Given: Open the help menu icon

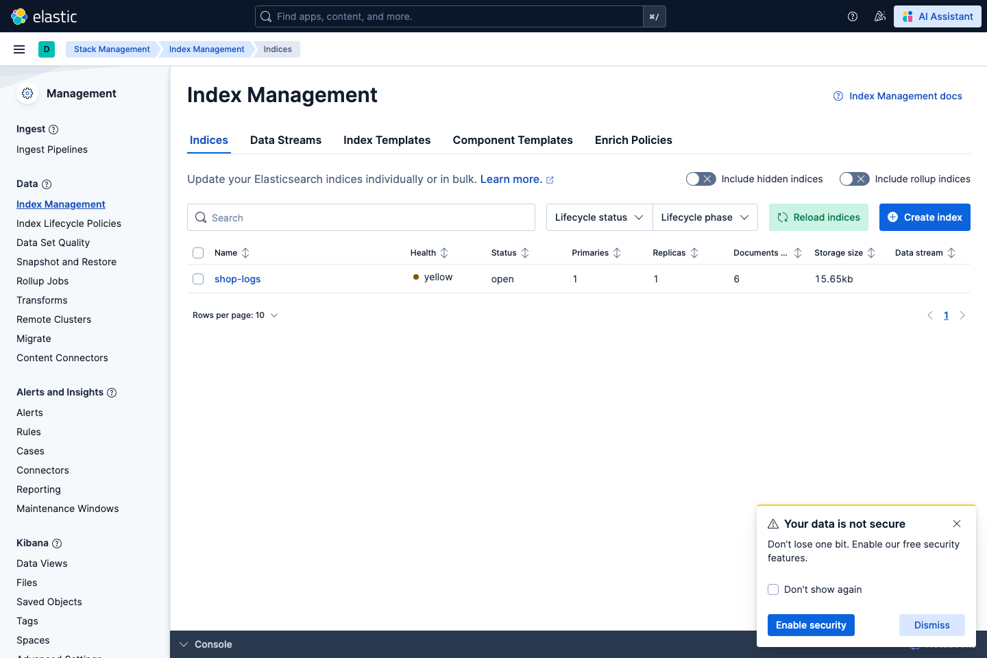Looking at the screenshot, I should [x=853, y=16].
